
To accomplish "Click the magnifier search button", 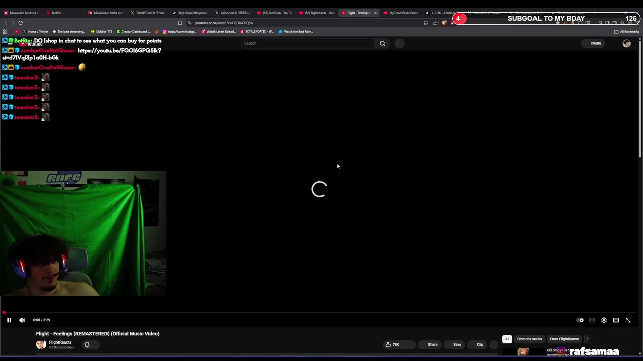I will pyautogui.click(x=382, y=43).
